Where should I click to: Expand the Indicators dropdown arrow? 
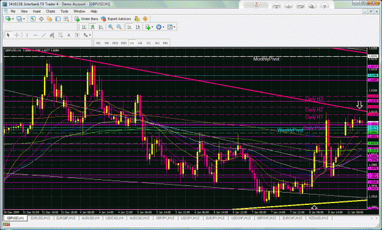point(152,27)
